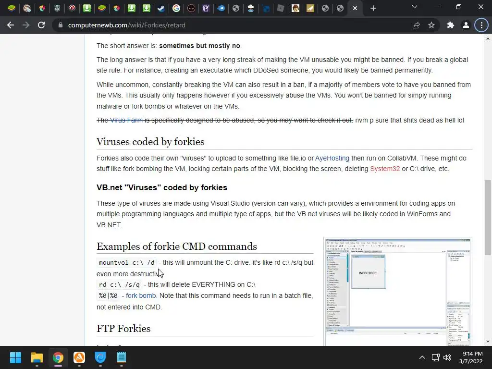Switch to the Steam tab

pyautogui.click(x=161, y=8)
